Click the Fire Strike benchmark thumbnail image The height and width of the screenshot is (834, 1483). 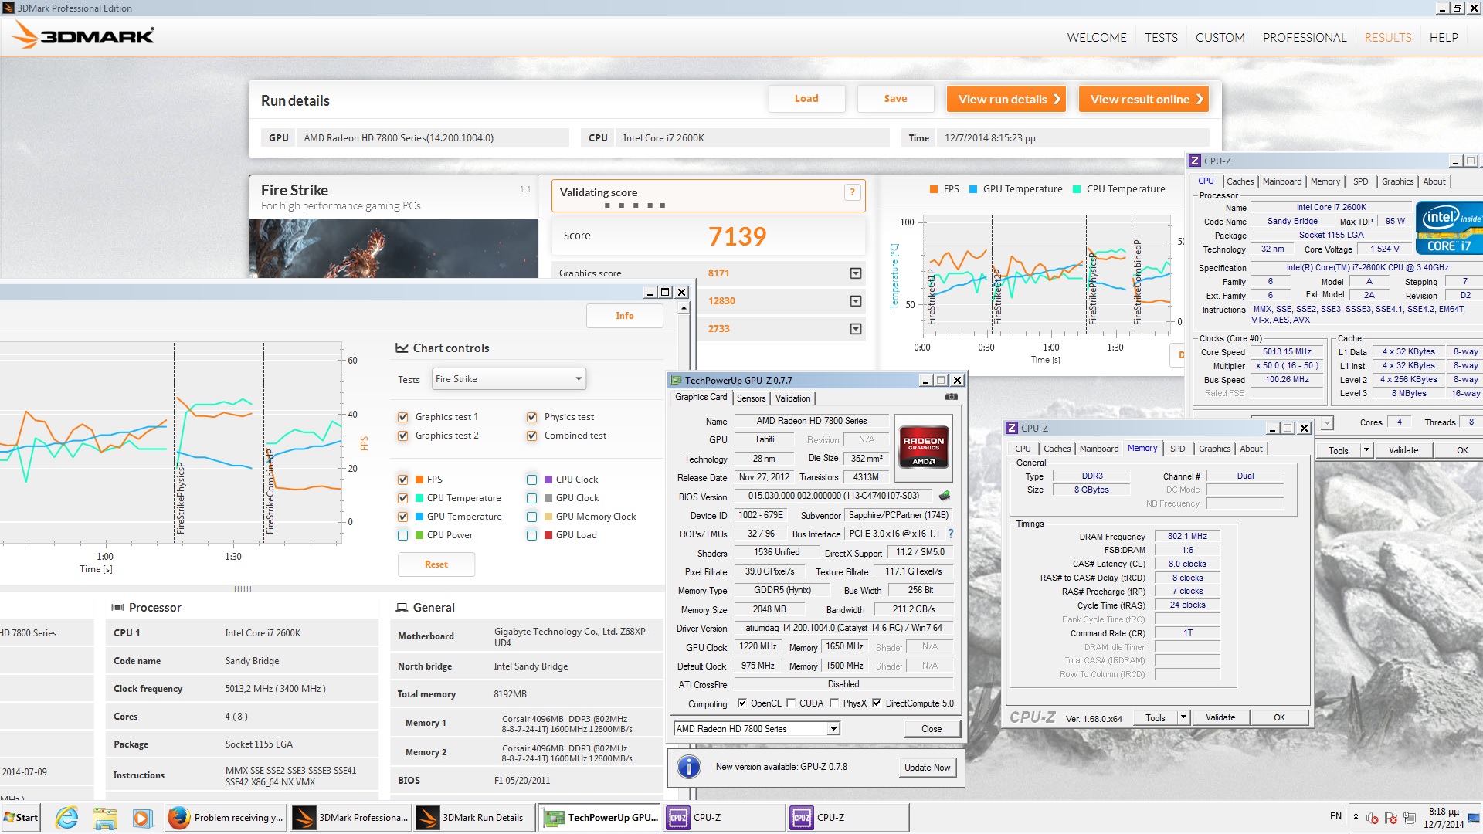pyautogui.click(x=393, y=248)
